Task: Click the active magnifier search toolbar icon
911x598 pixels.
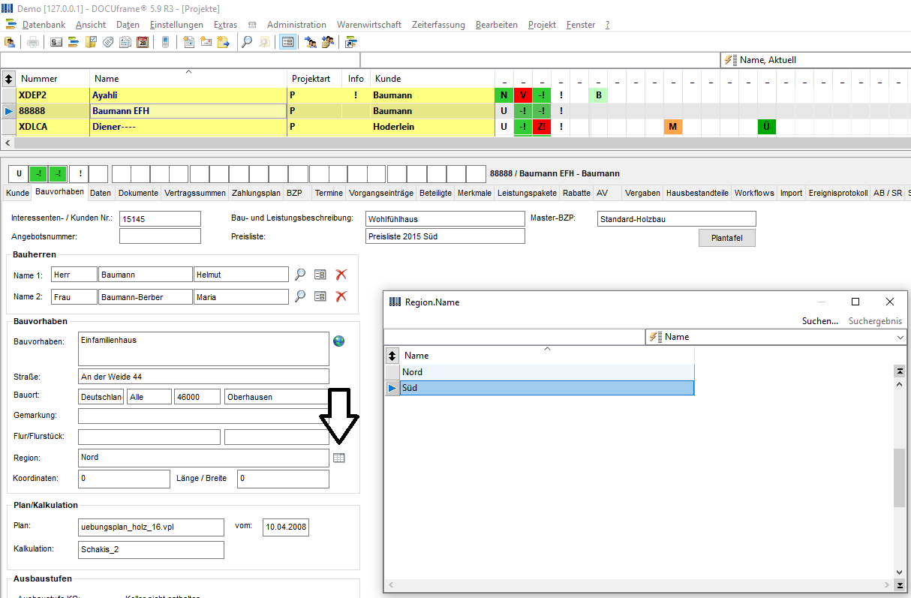Action: [x=246, y=42]
